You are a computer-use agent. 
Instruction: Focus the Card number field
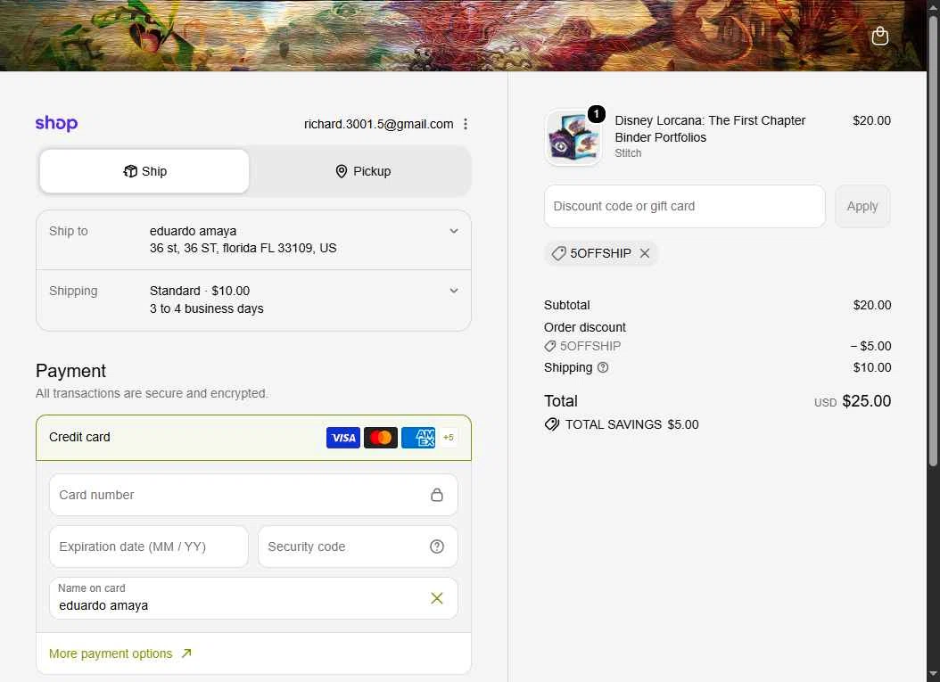(253, 495)
